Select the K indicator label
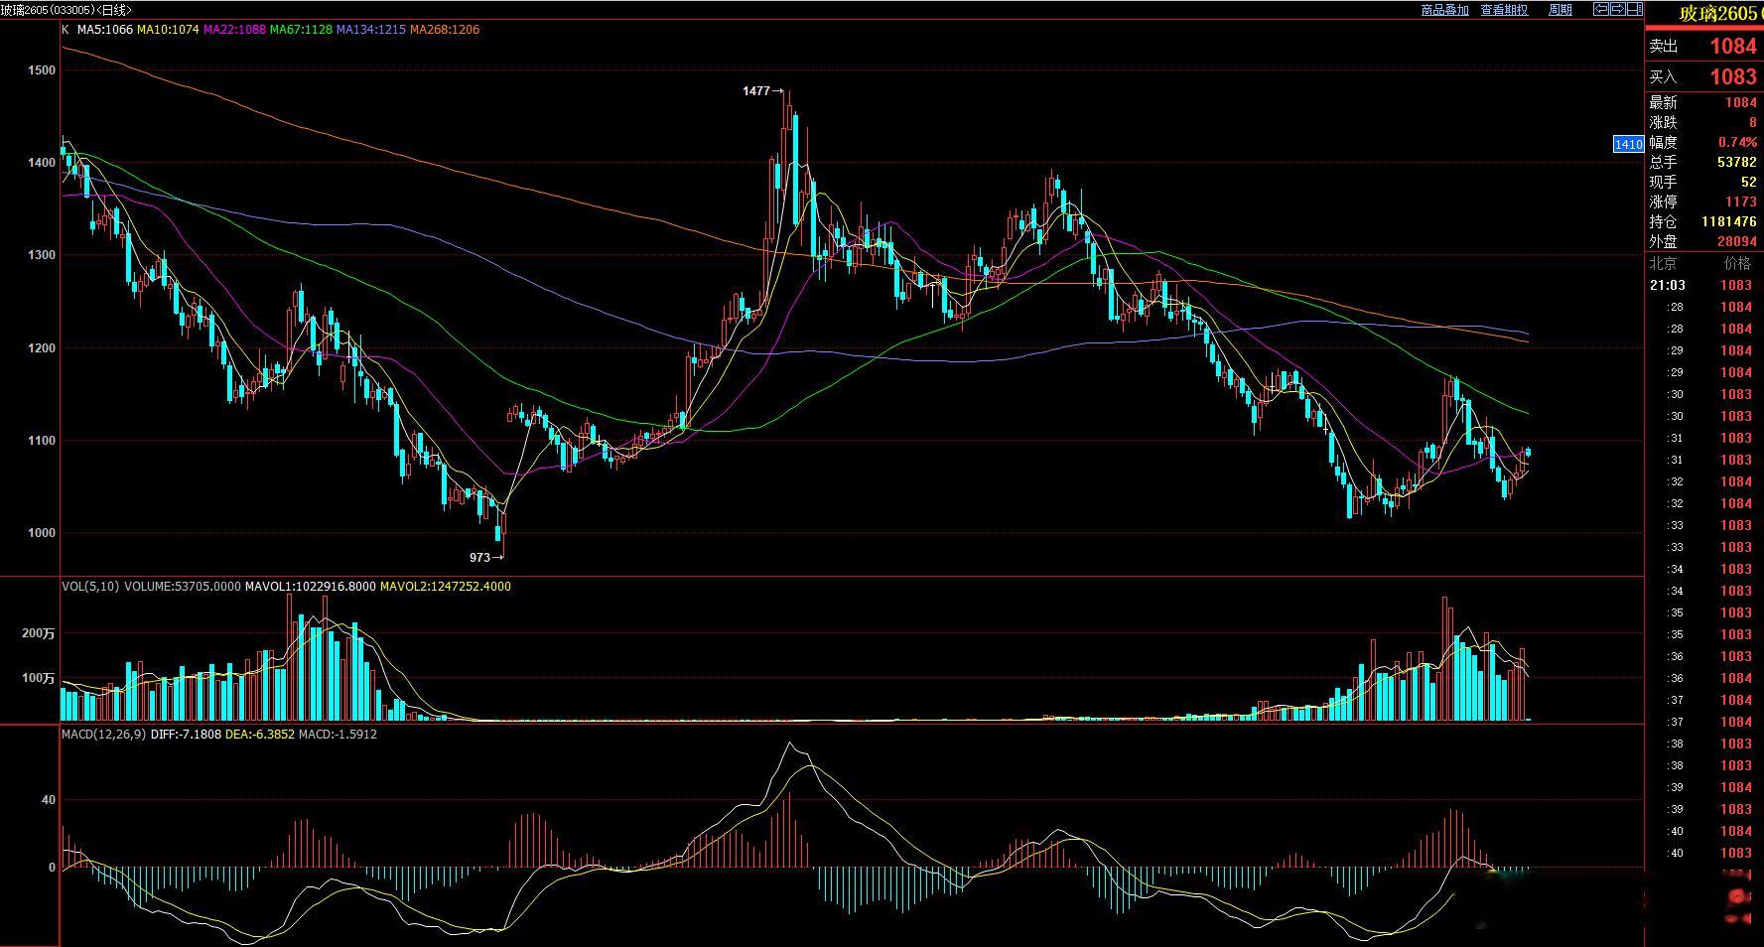Viewport: 1764px width, 947px height. click(66, 30)
